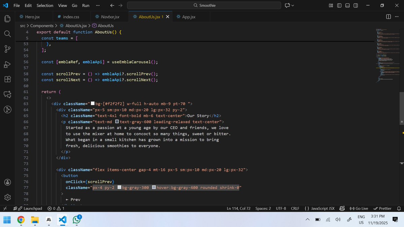The height and width of the screenshot is (227, 404).
Task: Switch to the index.css tab
Action: [72, 17]
